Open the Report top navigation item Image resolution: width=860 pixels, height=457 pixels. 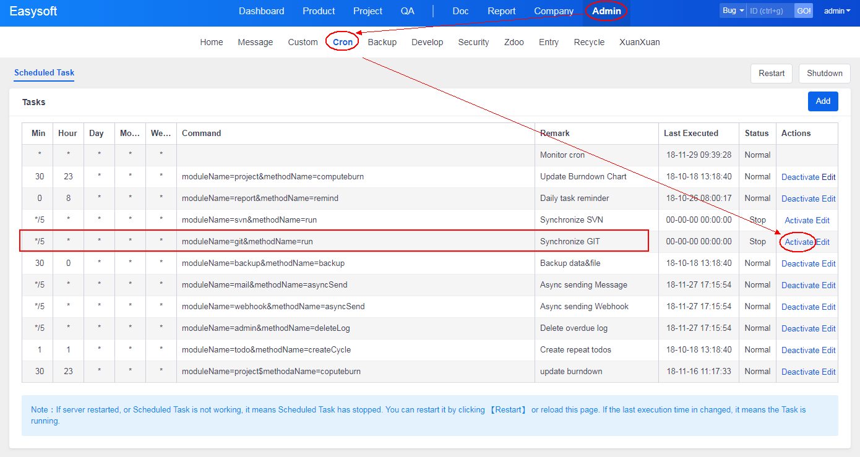(501, 11)
